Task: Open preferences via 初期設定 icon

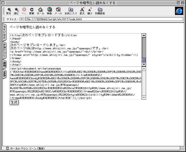Action: pos(100,11)
